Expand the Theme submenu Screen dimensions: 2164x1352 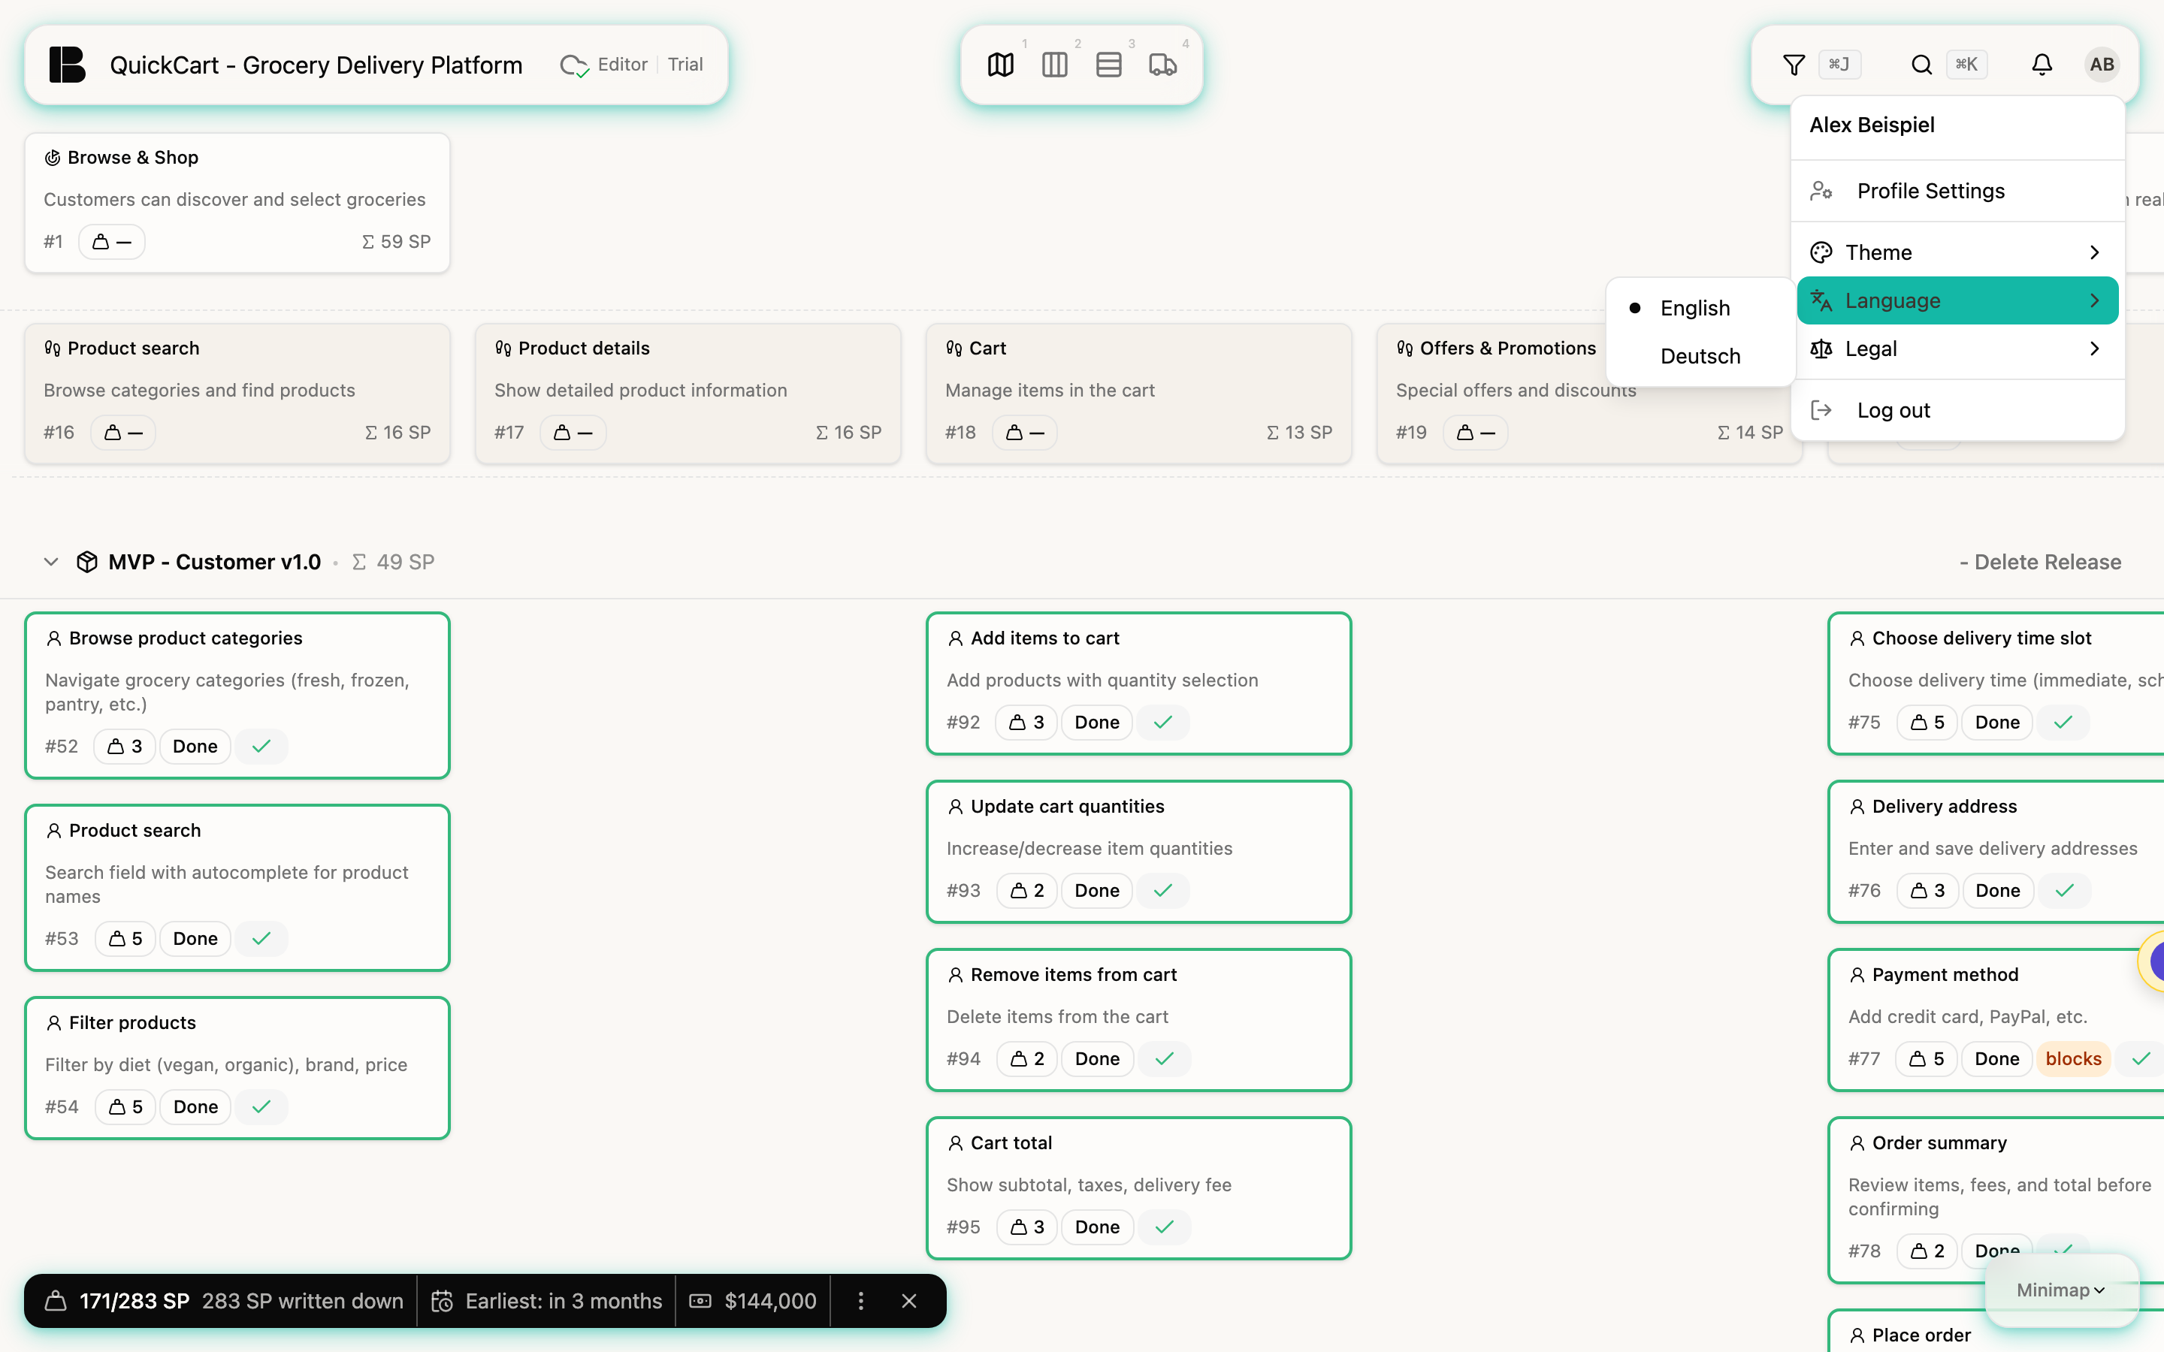[x=1957, y=252]
